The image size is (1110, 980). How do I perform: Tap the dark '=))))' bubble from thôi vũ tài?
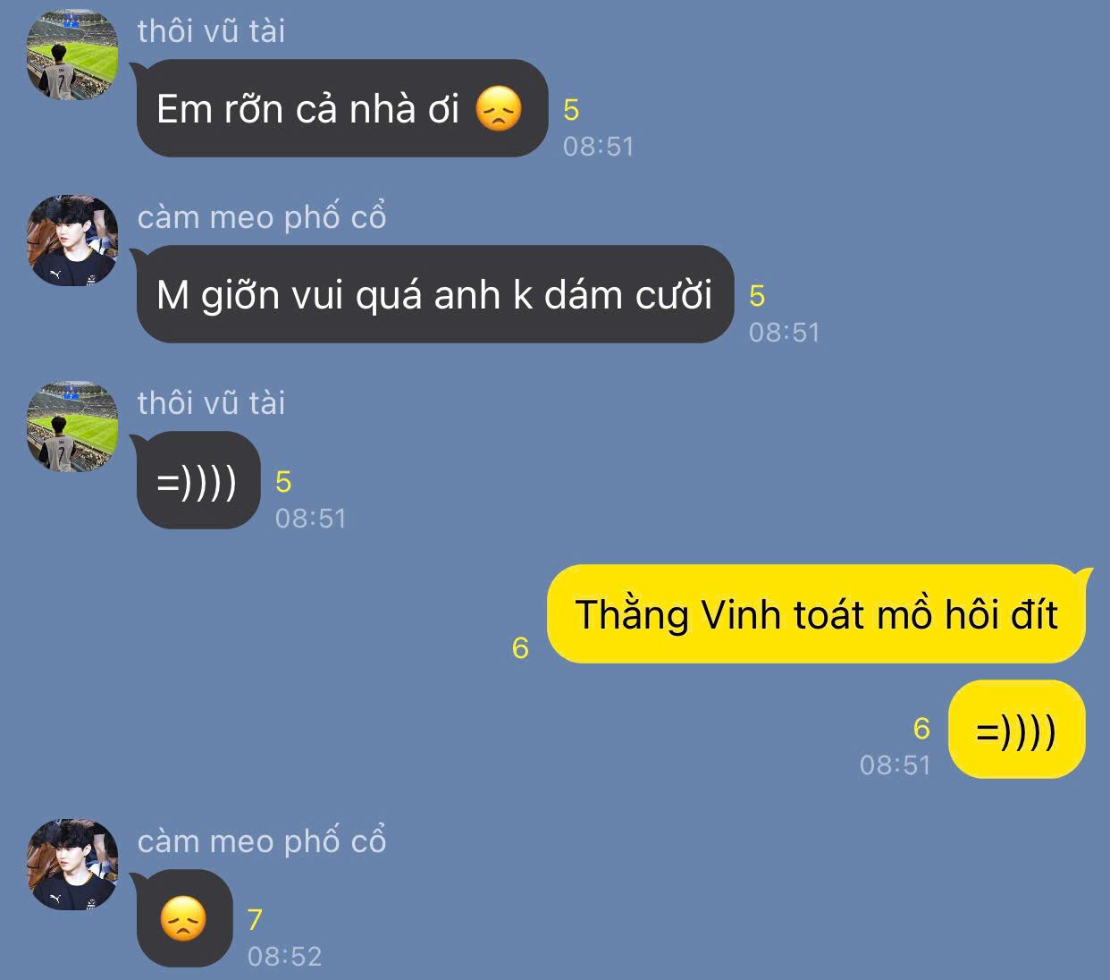(x=197, y=480)
